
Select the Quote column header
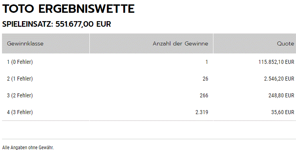[255, 43]
